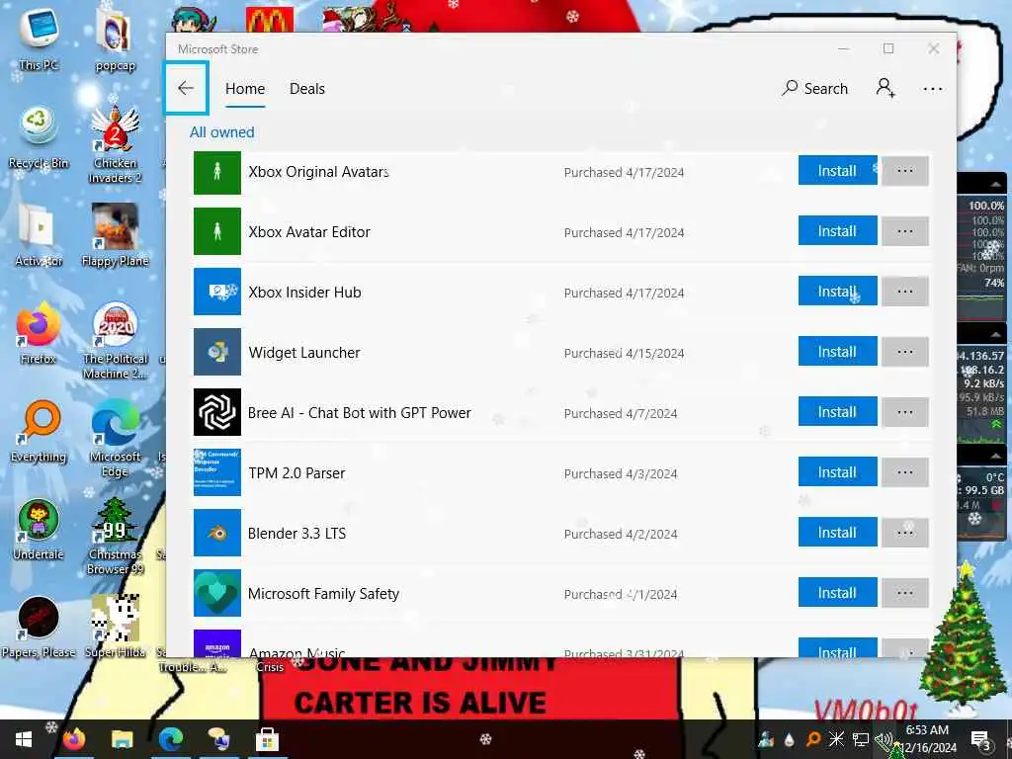
Task: Install Microsoft Family Safety
Action: pyautogui.click(x=837, y=593)
